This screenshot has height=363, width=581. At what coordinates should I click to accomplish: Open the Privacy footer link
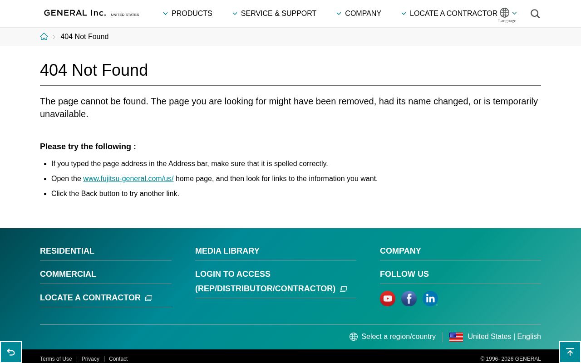(x=90, y=359)
